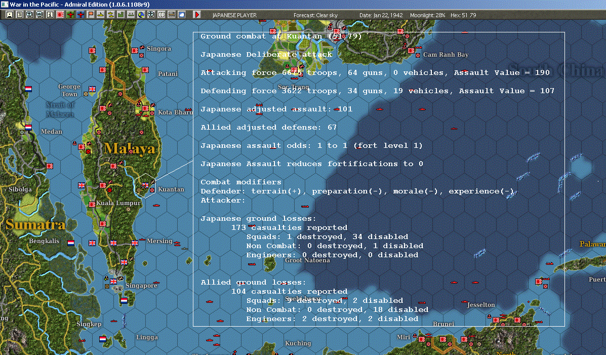Click the Singapore base label
Screen dimensions: 606x355
click(x=141, y=286)
